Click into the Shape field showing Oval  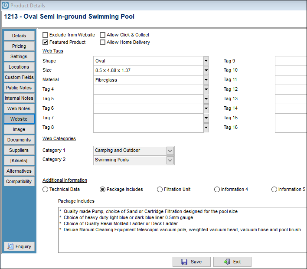tap(148, 61)
